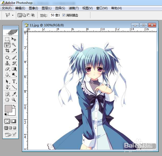The width and height of the screenshot is (162, 156).
Task: Select the Gradient tool
Action: (14, 69)
